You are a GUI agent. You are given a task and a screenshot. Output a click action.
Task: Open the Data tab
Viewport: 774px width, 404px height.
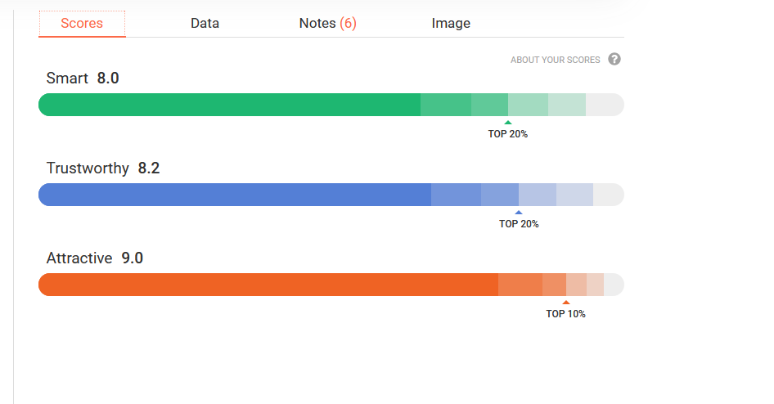205,23
